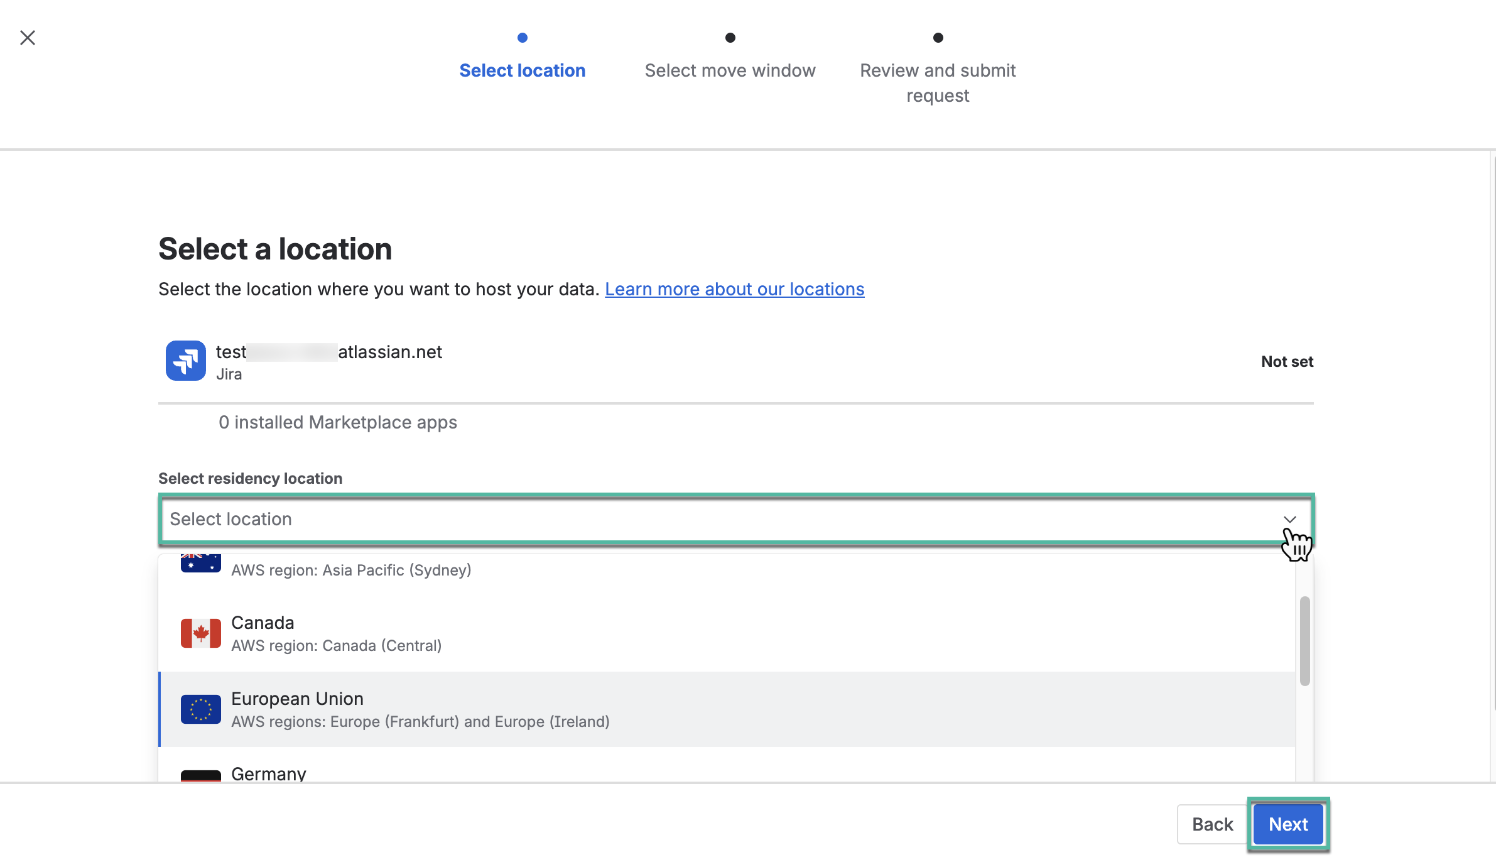Screen dimensions: 1496x857
Task: Click AWS regions: Europe (Frankfurt) and Ireland text
Action: (420, 722)
